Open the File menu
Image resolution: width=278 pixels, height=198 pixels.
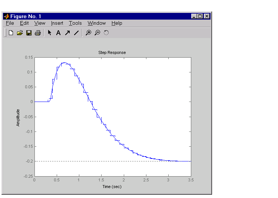(10, 23)
